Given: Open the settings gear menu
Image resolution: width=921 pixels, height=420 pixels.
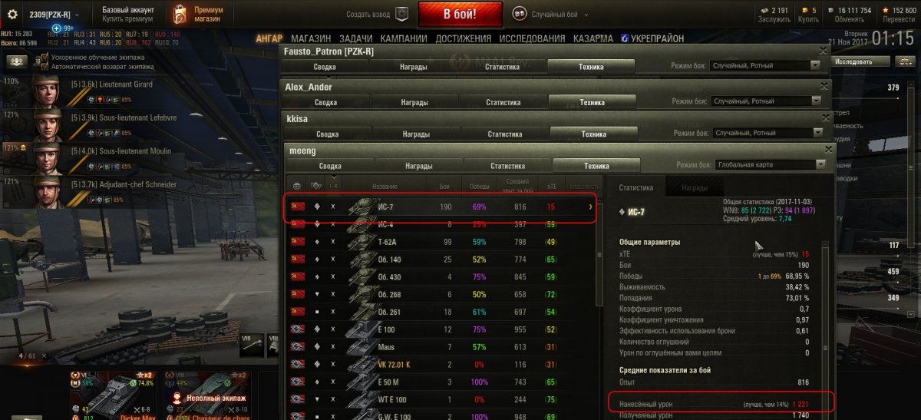Looking at the screenshot, I should [12, 14].
